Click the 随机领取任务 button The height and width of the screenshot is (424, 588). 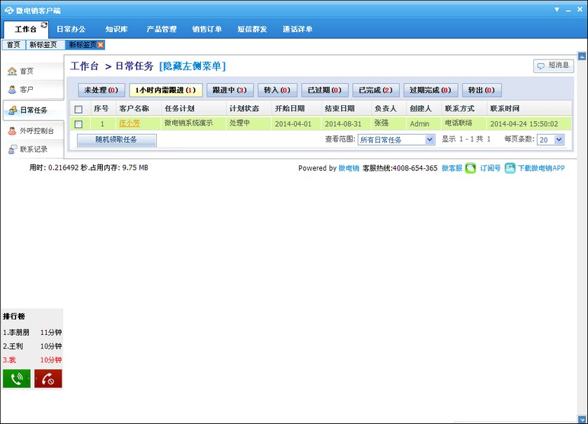[117, 139]
